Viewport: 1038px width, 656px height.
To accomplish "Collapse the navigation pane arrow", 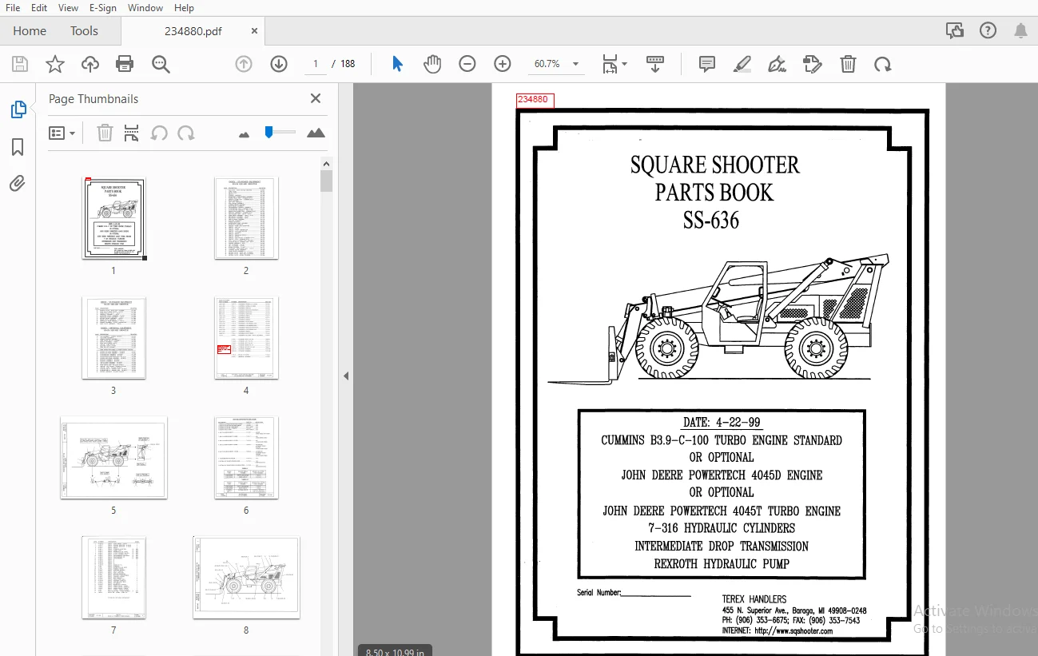I will pos(346,376).
